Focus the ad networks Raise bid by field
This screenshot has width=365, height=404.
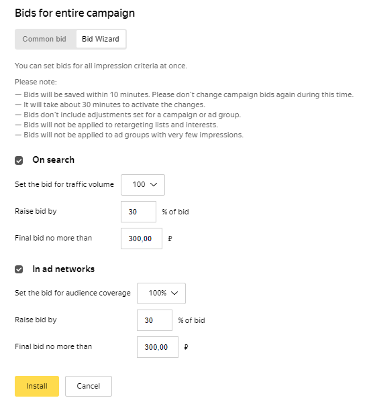[x=154, y=320]
